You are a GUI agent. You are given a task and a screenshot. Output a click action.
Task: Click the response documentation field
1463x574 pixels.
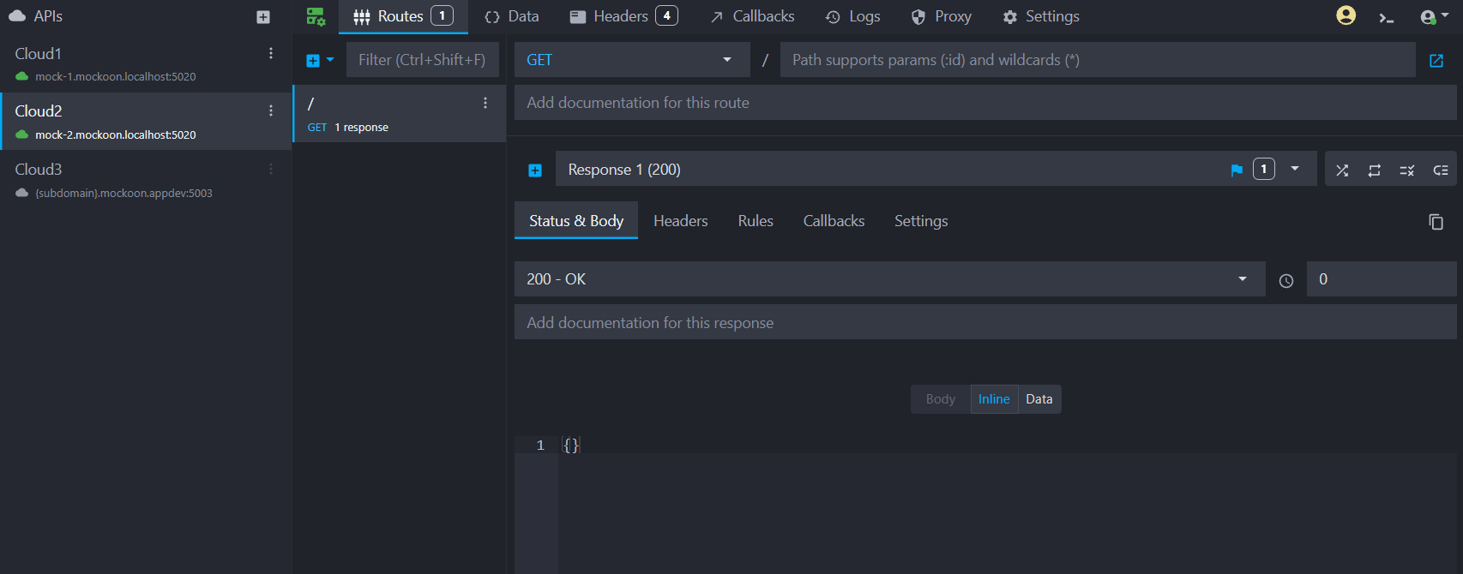[985, 323]
